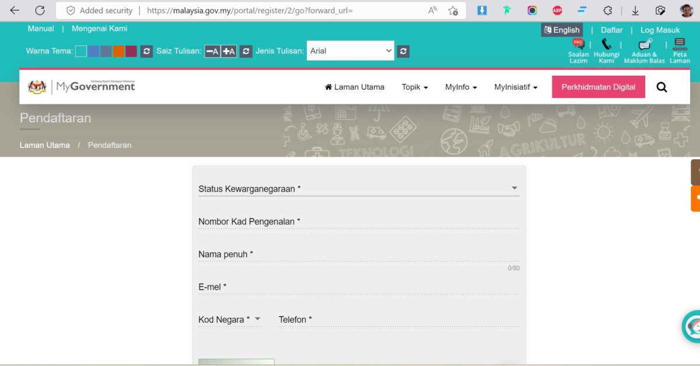Screen dimensions: 700x366
Task: Click the browser refresh button
Action: [x=40, y=10]
